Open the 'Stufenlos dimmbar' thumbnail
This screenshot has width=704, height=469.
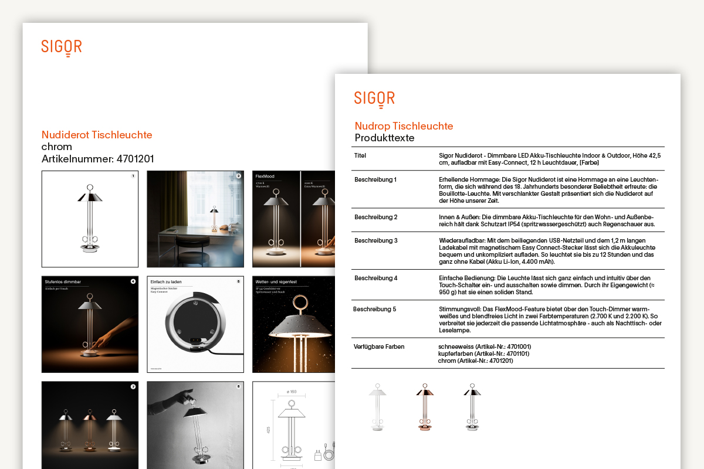(90, 324)
